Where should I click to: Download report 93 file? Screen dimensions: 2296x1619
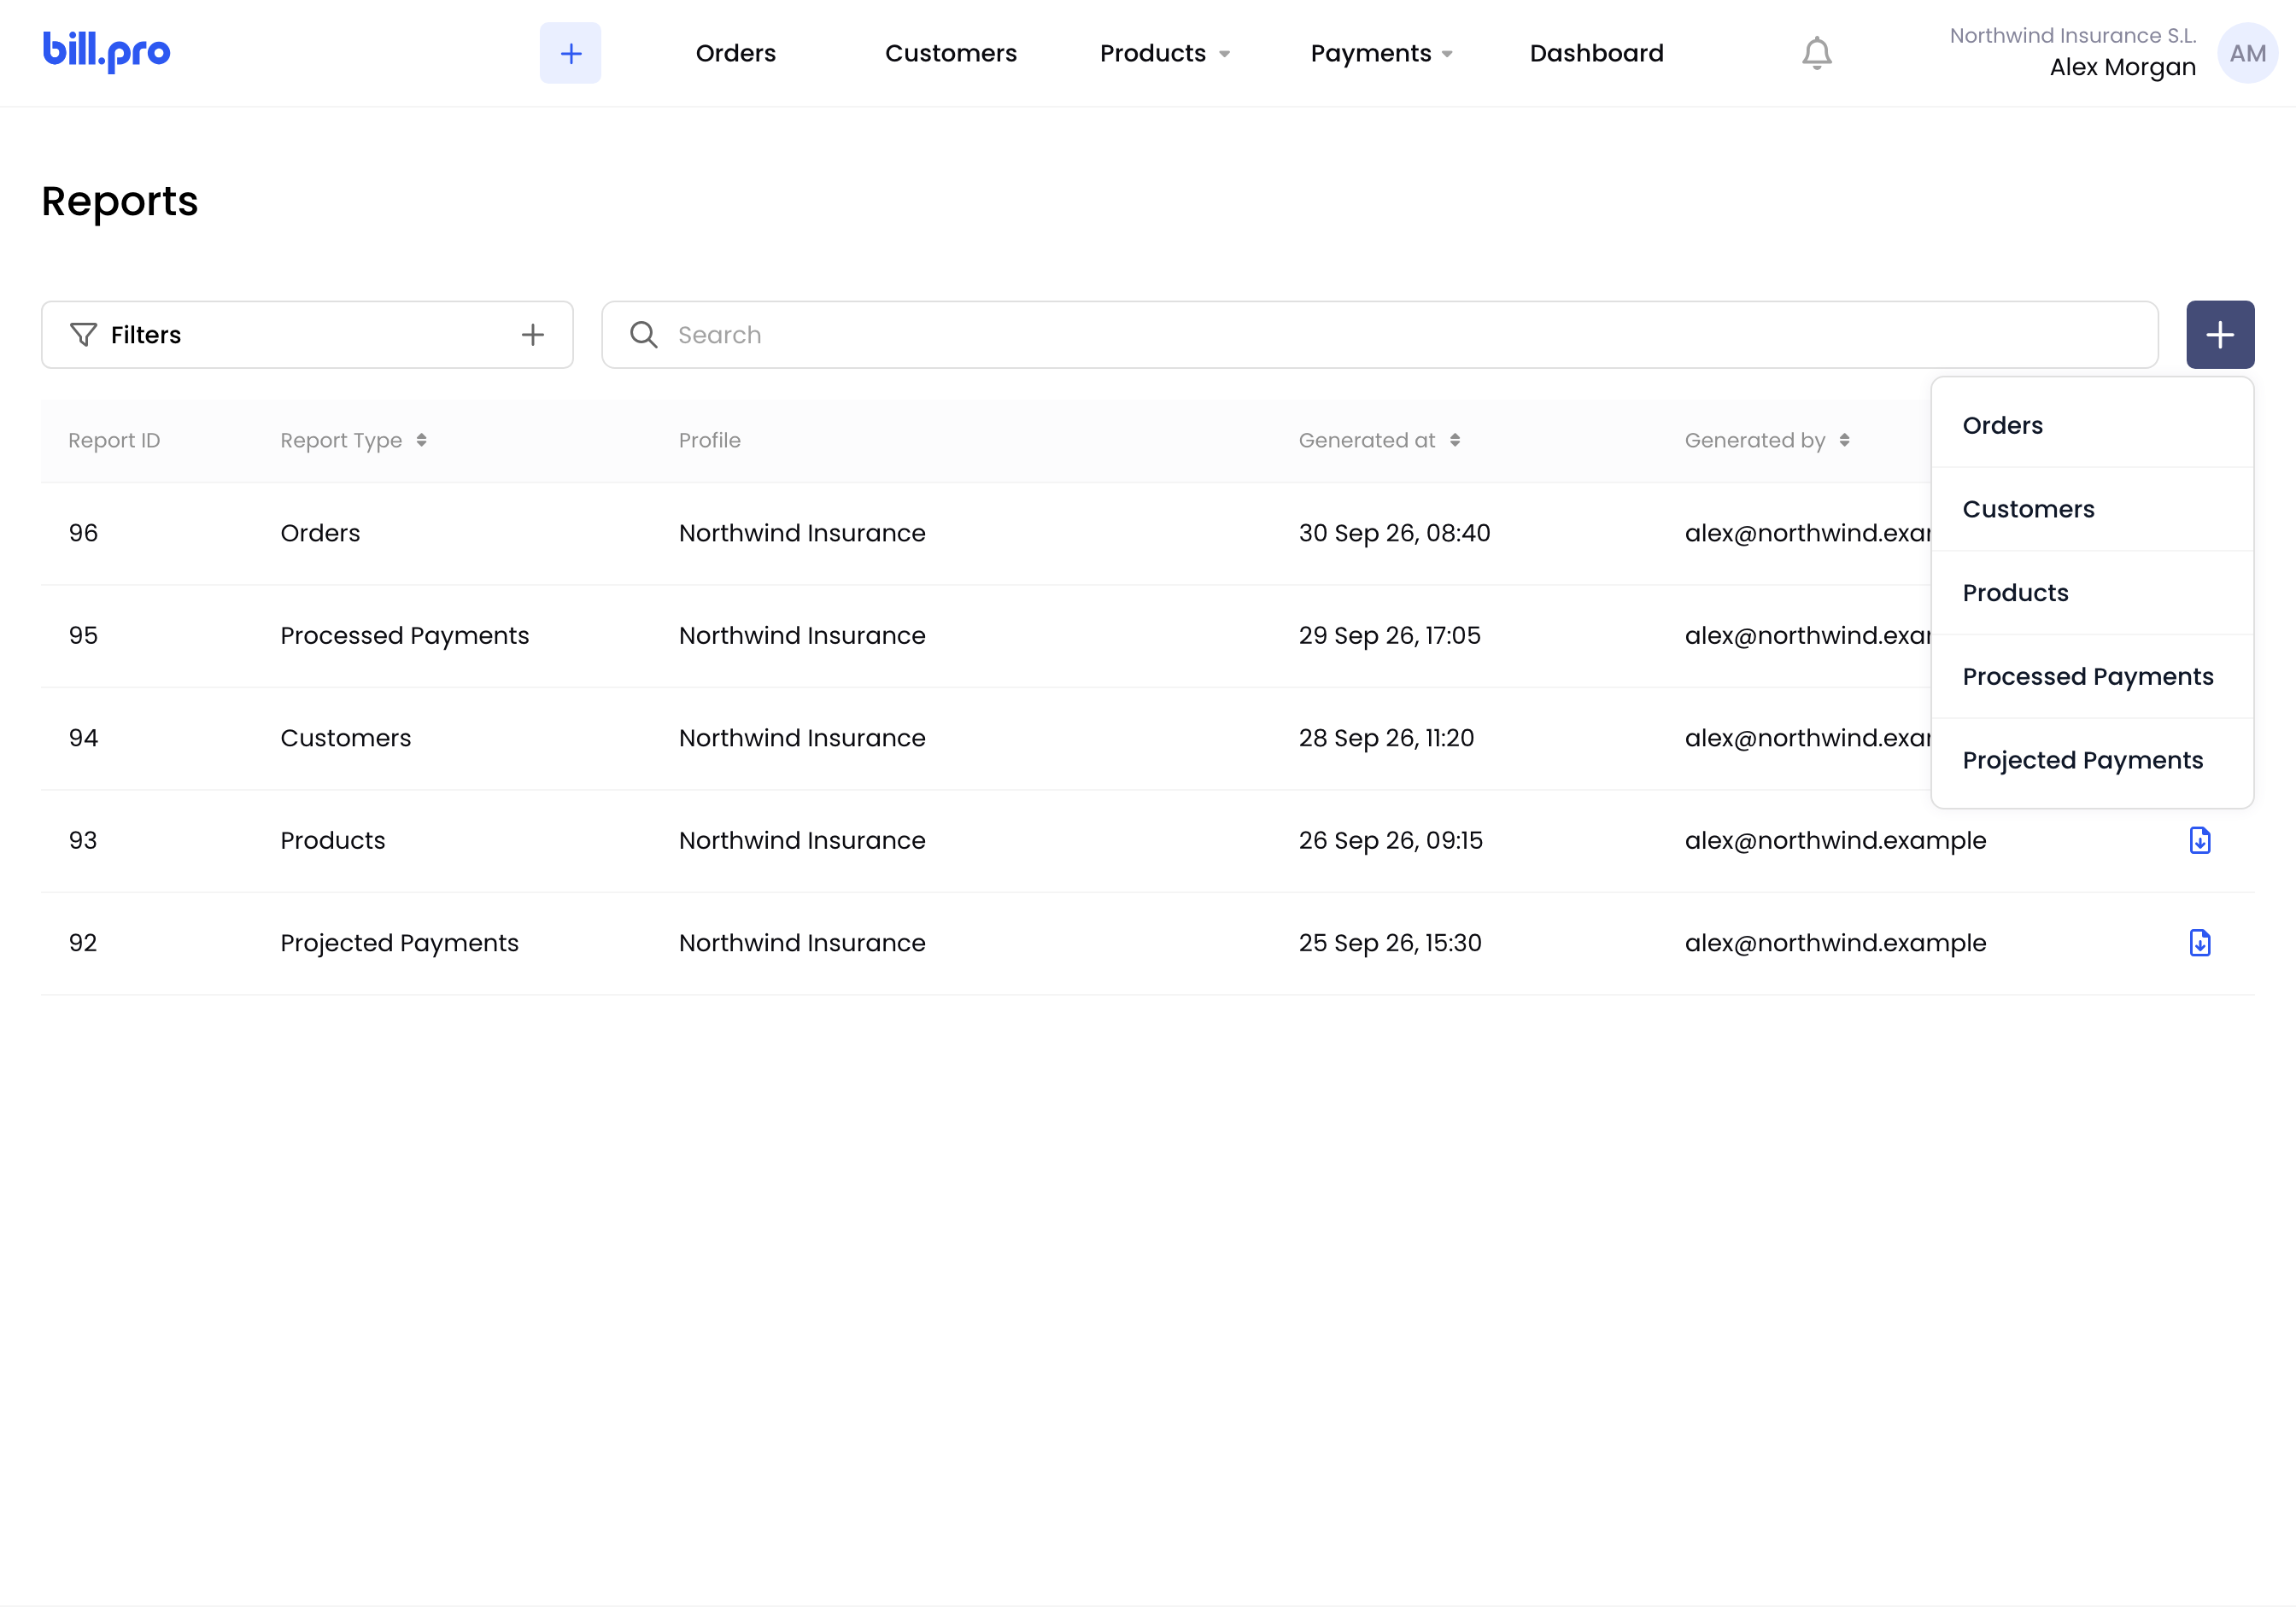click(2199, 840)
